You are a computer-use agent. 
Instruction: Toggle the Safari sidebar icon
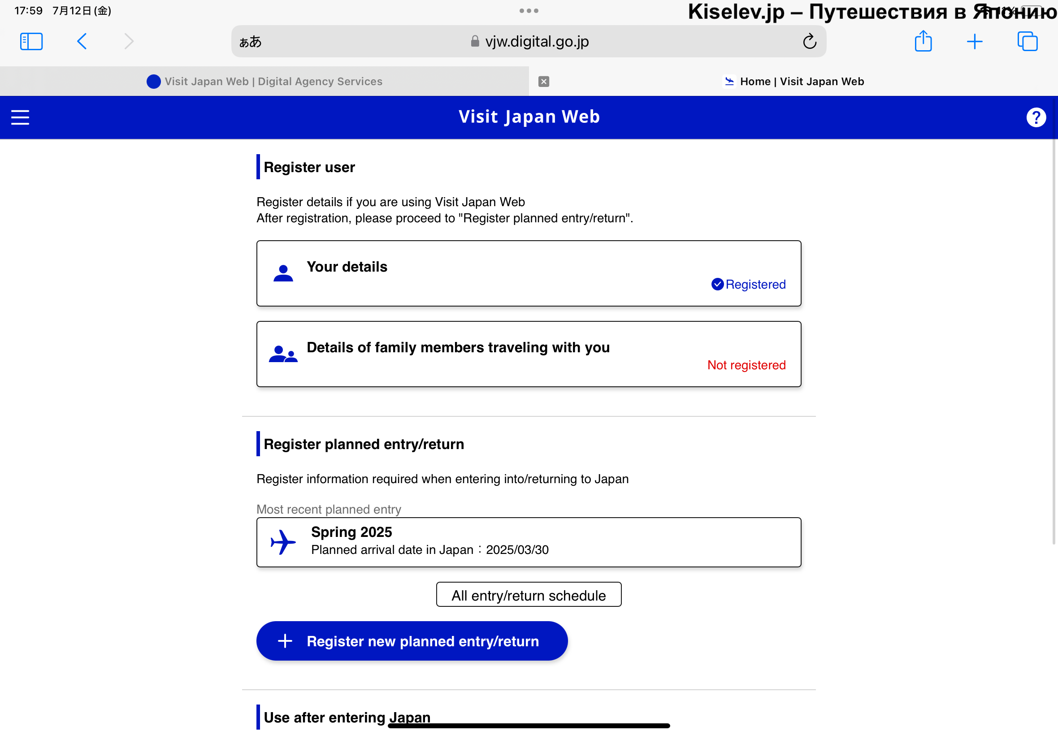coord(31,41)
